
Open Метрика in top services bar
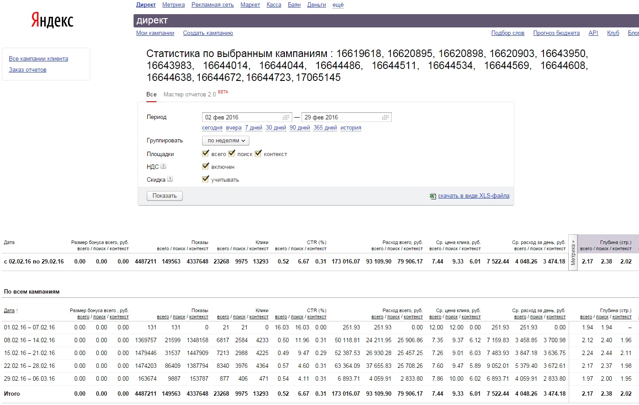(173, 4)
